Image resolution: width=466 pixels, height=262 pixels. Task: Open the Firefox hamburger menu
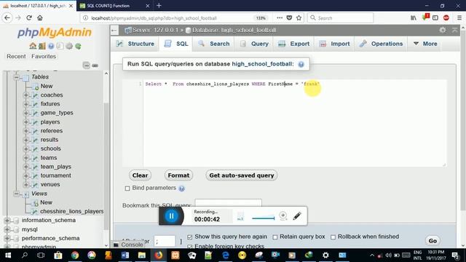tap(459, 17)
